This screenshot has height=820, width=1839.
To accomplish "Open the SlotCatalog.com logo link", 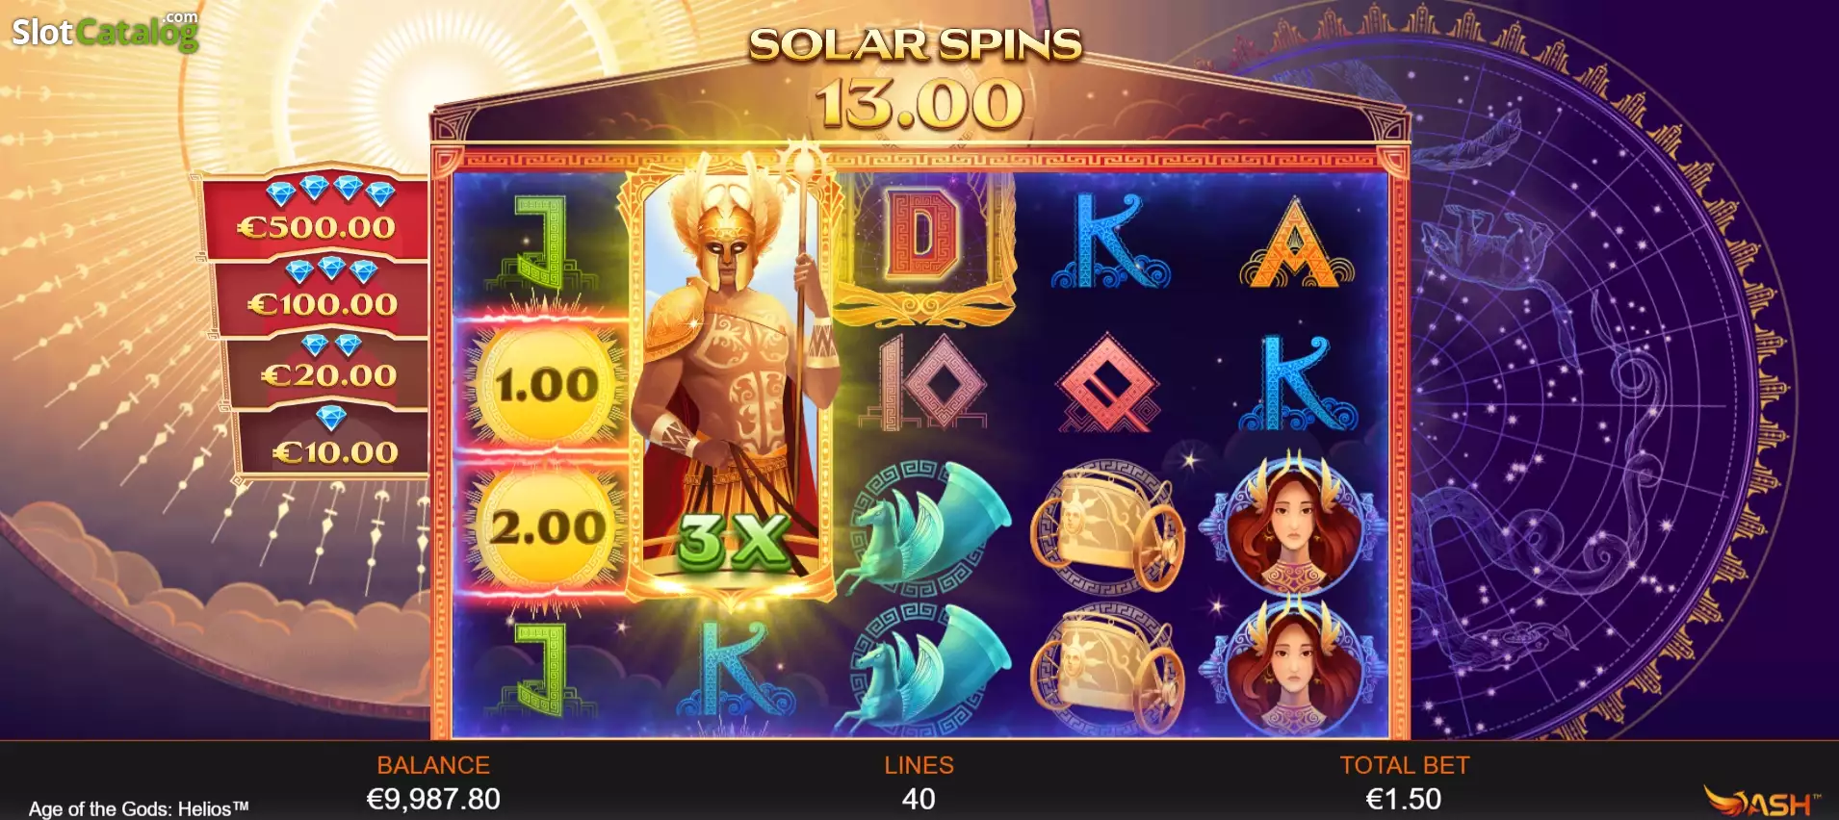I will 105,31.
